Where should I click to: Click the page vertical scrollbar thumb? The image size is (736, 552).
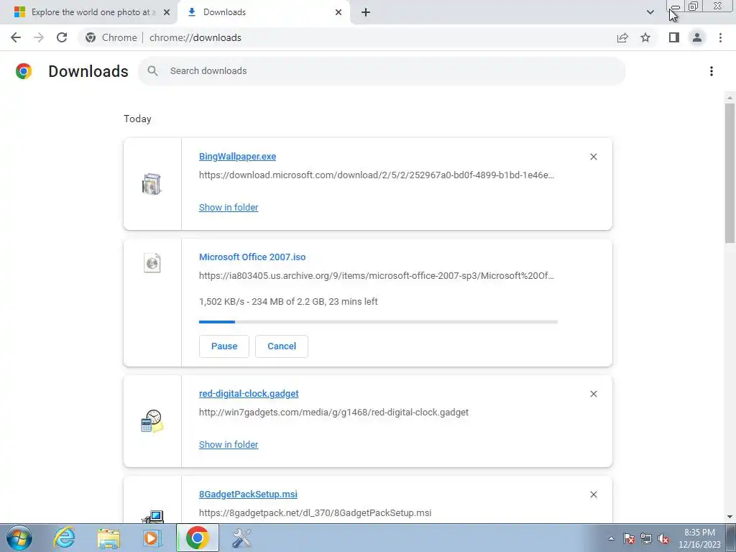[x=730, y=172]
